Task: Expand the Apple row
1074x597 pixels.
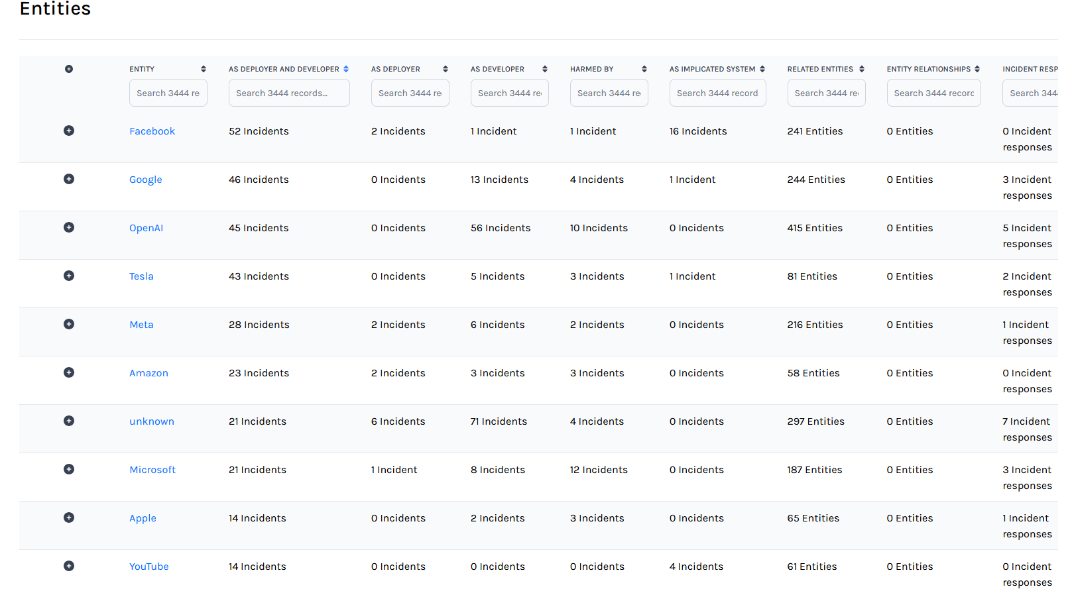Action: coord(69,517)
